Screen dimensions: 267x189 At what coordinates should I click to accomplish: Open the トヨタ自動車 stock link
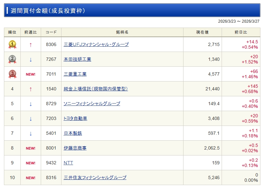tap(75, 118)
